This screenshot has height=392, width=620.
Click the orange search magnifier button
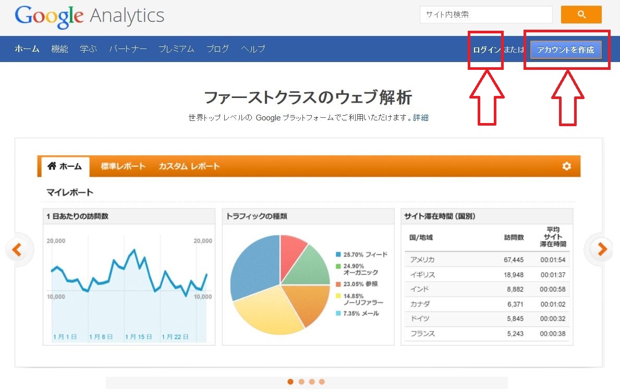click(581, 15)
